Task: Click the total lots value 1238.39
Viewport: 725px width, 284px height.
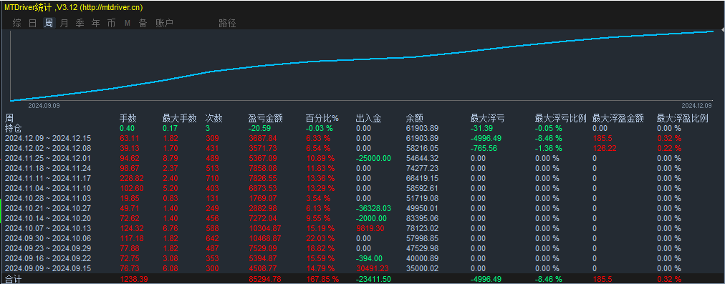Action: (x=133, y=279)
